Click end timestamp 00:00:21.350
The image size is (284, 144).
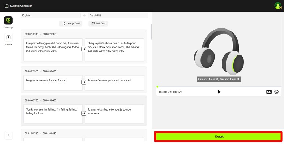tap(50, 34)
